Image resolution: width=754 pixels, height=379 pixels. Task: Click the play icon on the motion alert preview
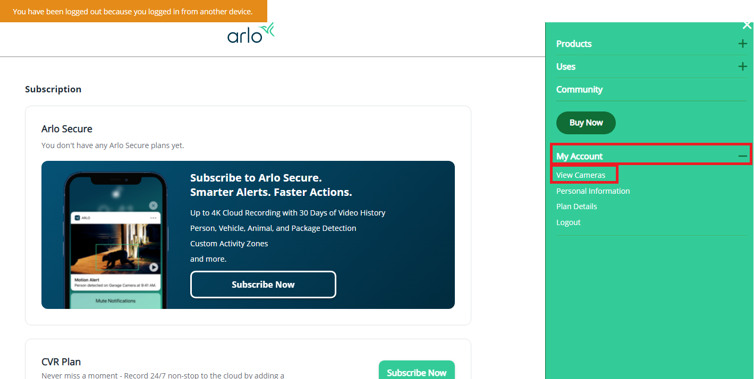(154, 266)
